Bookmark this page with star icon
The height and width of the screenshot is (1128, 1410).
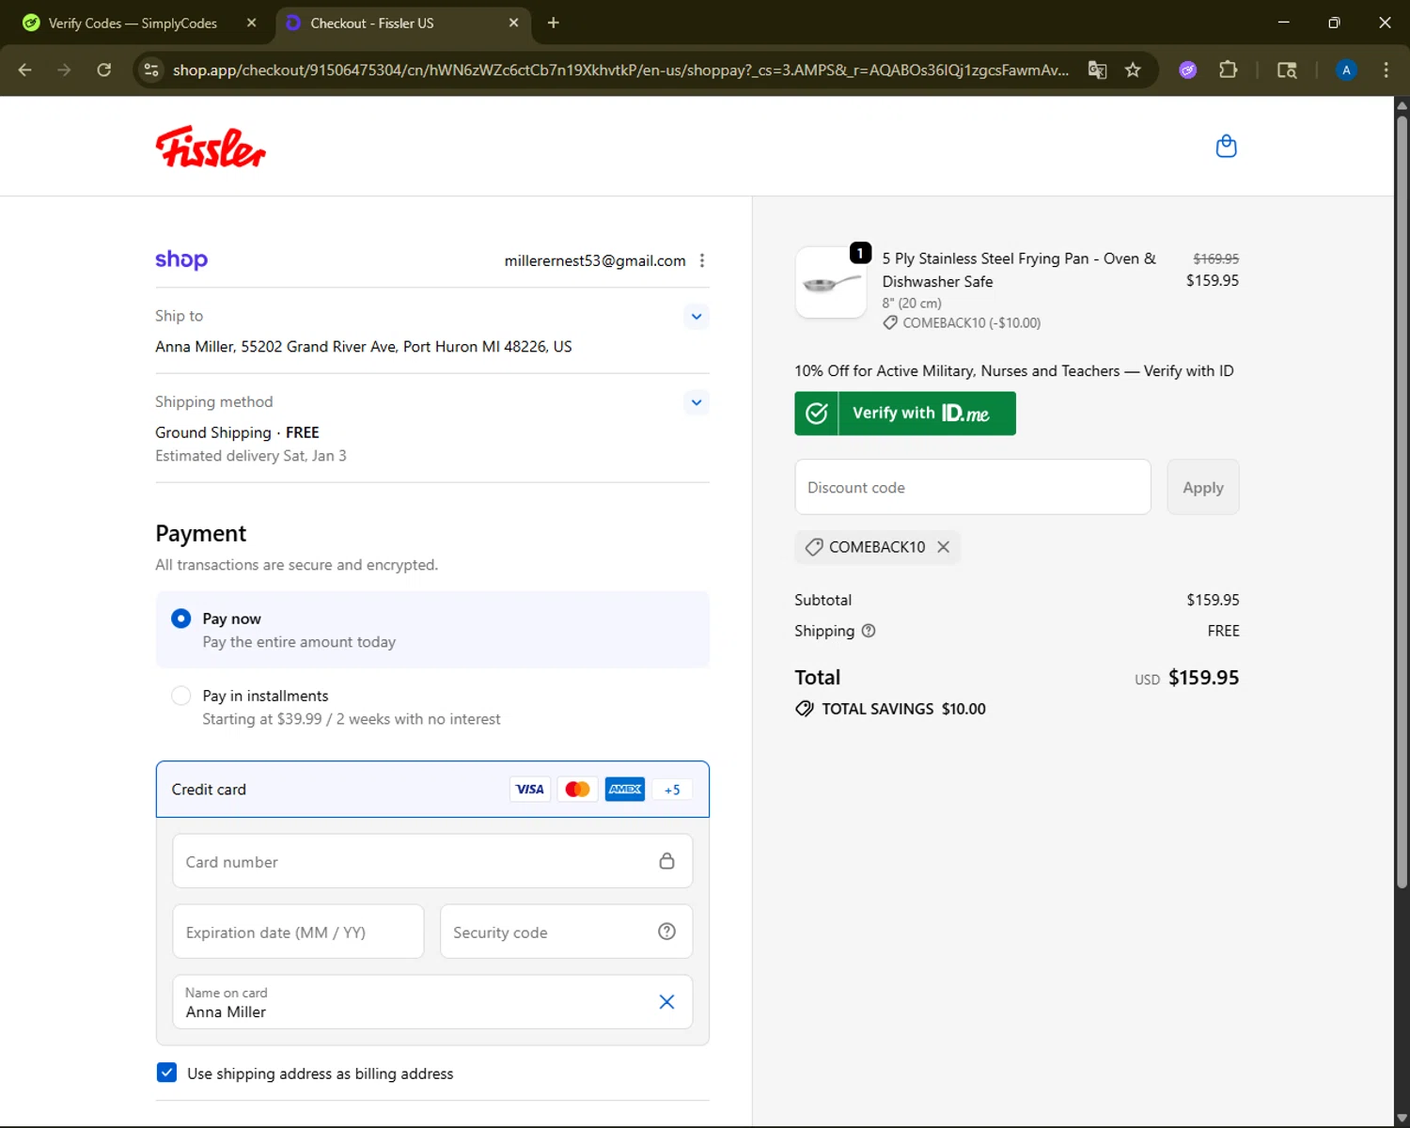tap(1133, 70)
